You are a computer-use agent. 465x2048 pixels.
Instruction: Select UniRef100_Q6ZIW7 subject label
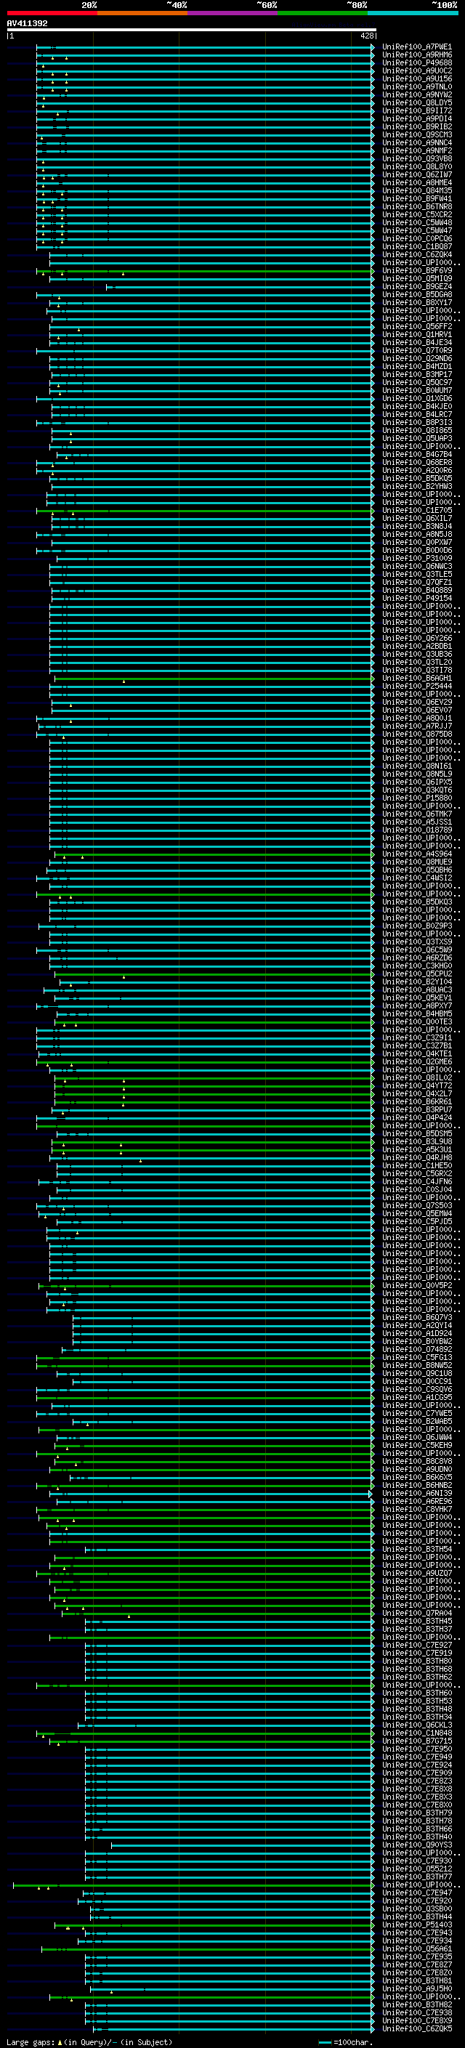416,175
